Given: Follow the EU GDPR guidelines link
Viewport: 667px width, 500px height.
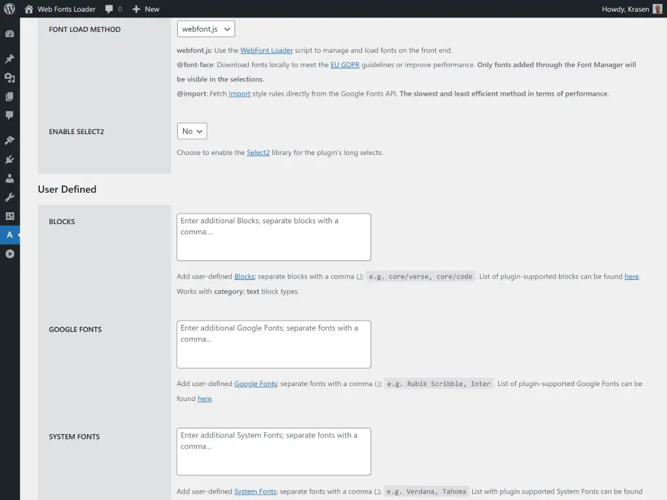Looking at the screenshot, I should (345, 64).
